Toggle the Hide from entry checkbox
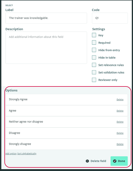133x171 pixels. 94,50
